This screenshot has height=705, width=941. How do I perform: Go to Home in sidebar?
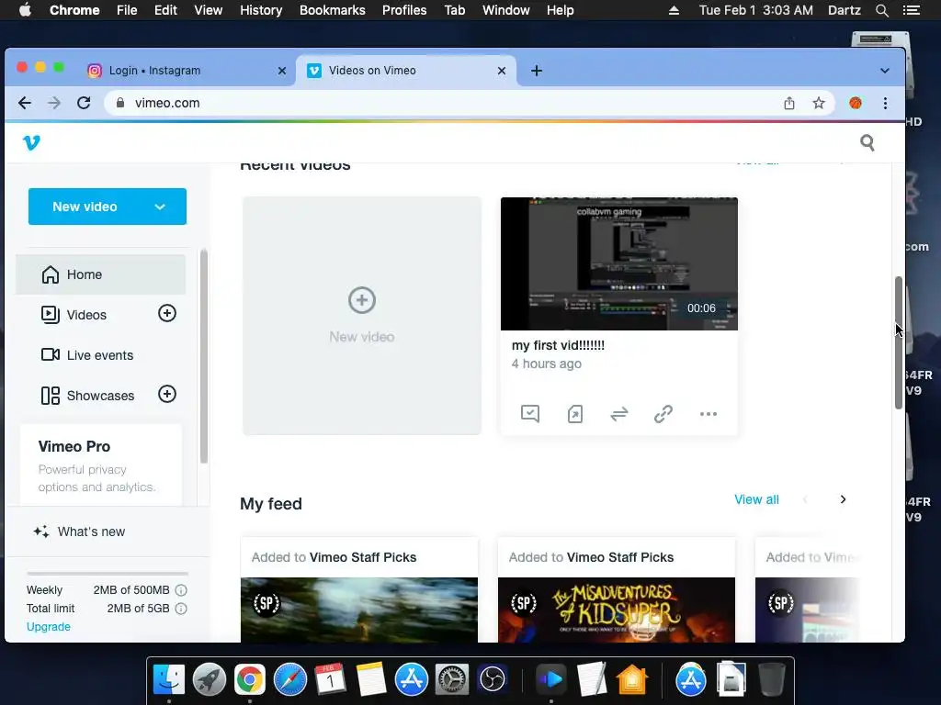tap(101, 274)
